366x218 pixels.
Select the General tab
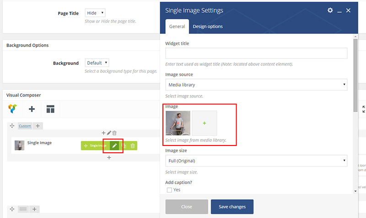pyautogui.click(x=177, y=26)
